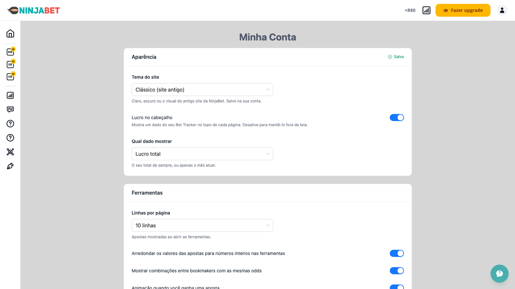Screen dimensions: 515x289
Task: Toggle Mostrar combinações entre bookmakers switch
Action: tap(397, 271)
